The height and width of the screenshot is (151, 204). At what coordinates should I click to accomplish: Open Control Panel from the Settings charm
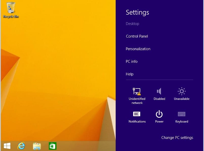(x=137, y=36)
